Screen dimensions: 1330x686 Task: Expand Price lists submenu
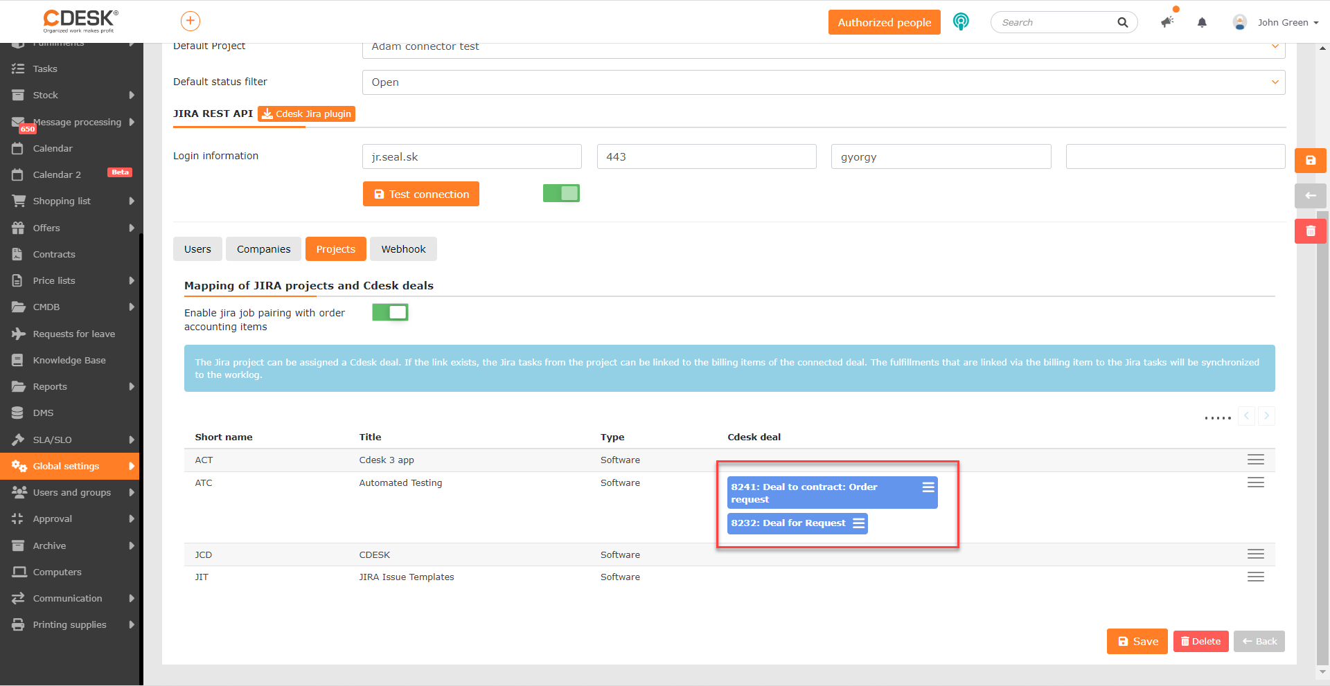click(131, 281)
